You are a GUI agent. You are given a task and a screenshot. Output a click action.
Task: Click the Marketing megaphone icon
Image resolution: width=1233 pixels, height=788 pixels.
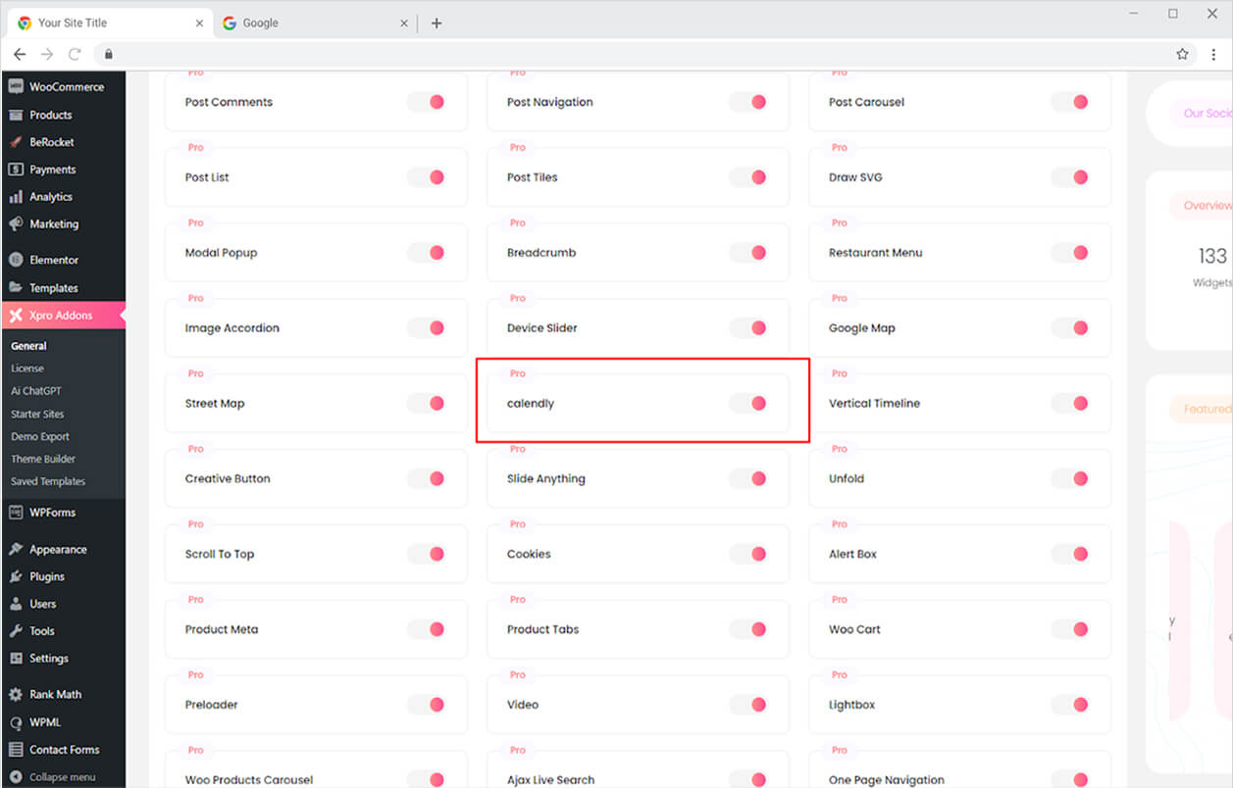tap(16, 224)
